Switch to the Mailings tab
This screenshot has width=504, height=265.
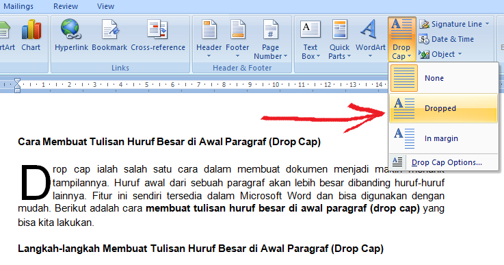coord(18,6)
